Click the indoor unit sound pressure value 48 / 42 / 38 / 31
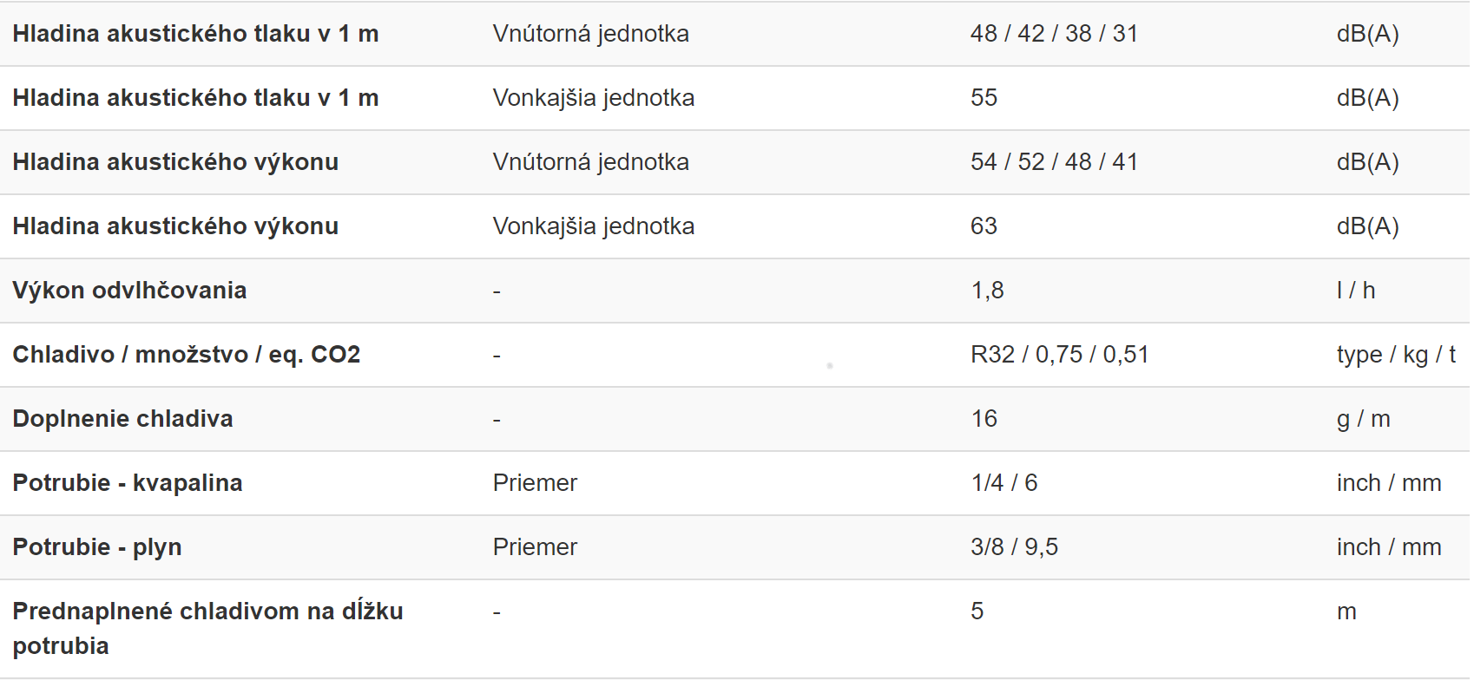The height and width of the screenshot is (680, 1474). pos(1054,34)
